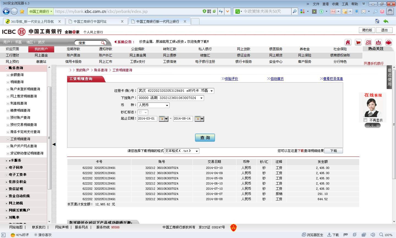The width and height of the screenshot is (396, 238).
Task: Click the browser back arrow button
Action: 6,11
